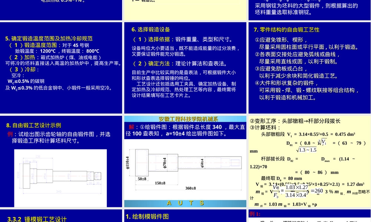371x222 pixels.
Task: Select slide thumbnail titled 5. 确定锻造温度范围及加热冷却规范
Action: click(61, 68)
